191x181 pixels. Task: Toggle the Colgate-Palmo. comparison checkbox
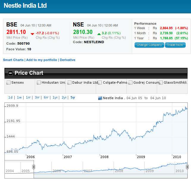tap(100, 82)
